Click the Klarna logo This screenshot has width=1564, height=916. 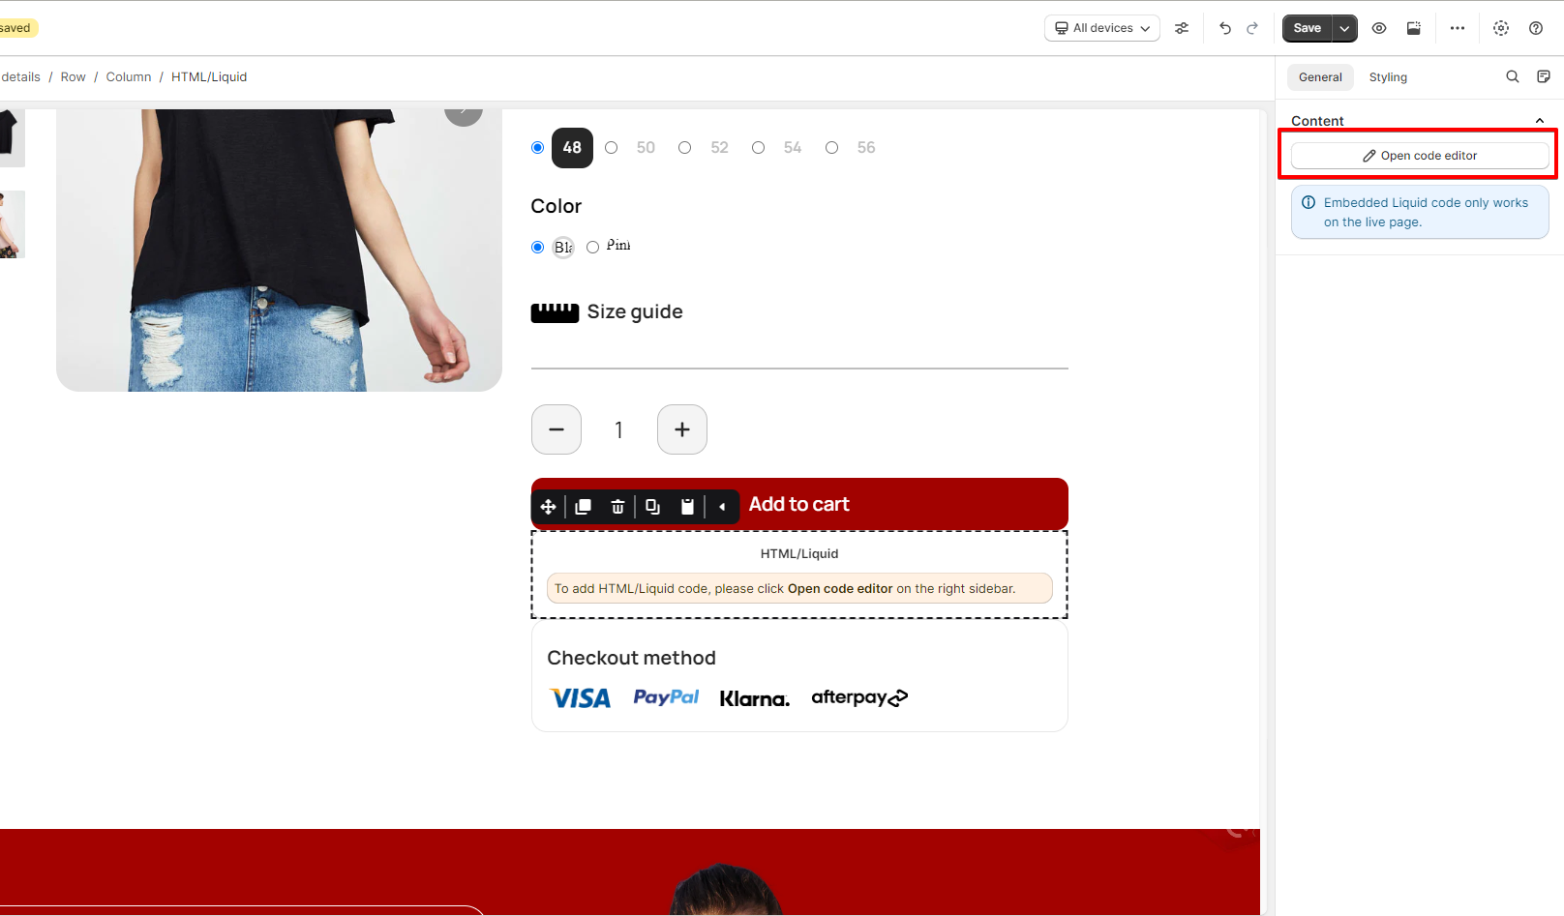click(x=755, y=698)
